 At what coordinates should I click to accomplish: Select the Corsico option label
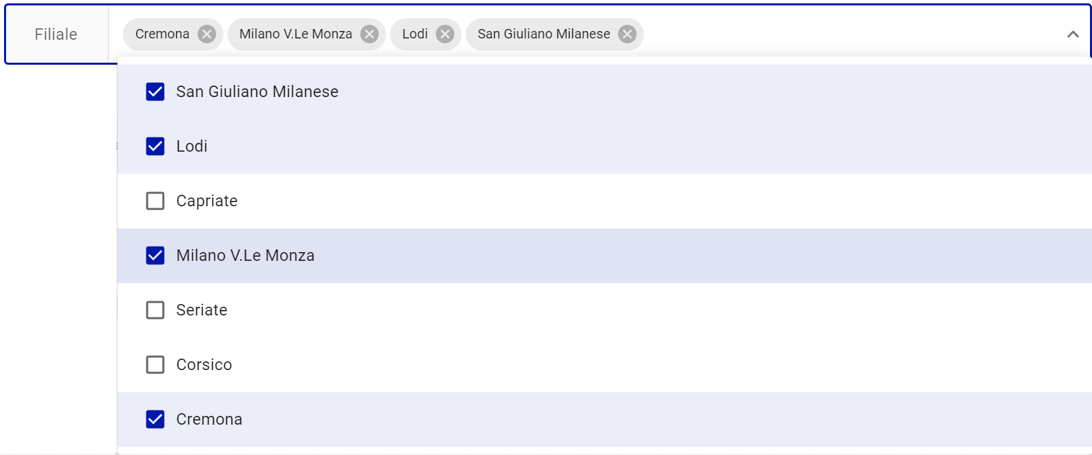[x=204, y=365]
